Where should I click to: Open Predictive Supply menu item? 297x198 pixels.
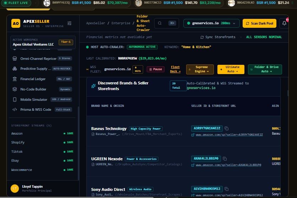point(42,68)
